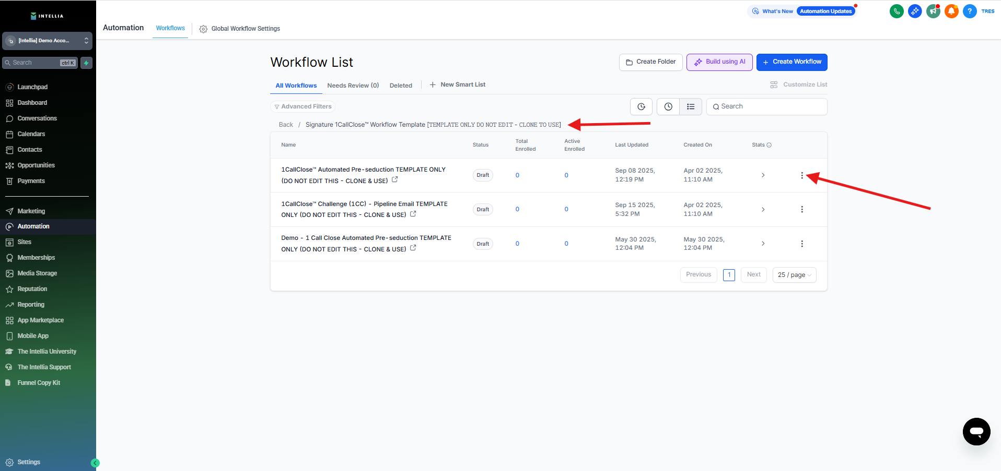Click Customize List

click(x=799, y=84)
